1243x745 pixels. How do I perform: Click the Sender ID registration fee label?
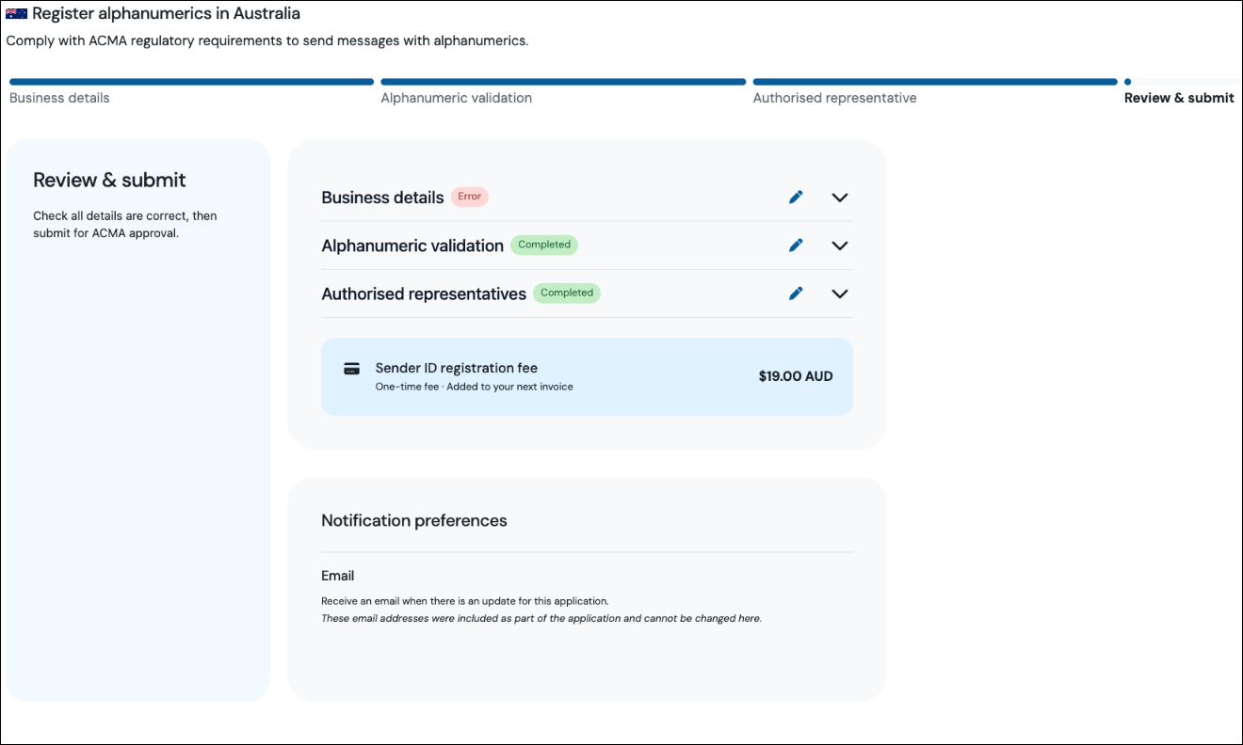point(457,368)
